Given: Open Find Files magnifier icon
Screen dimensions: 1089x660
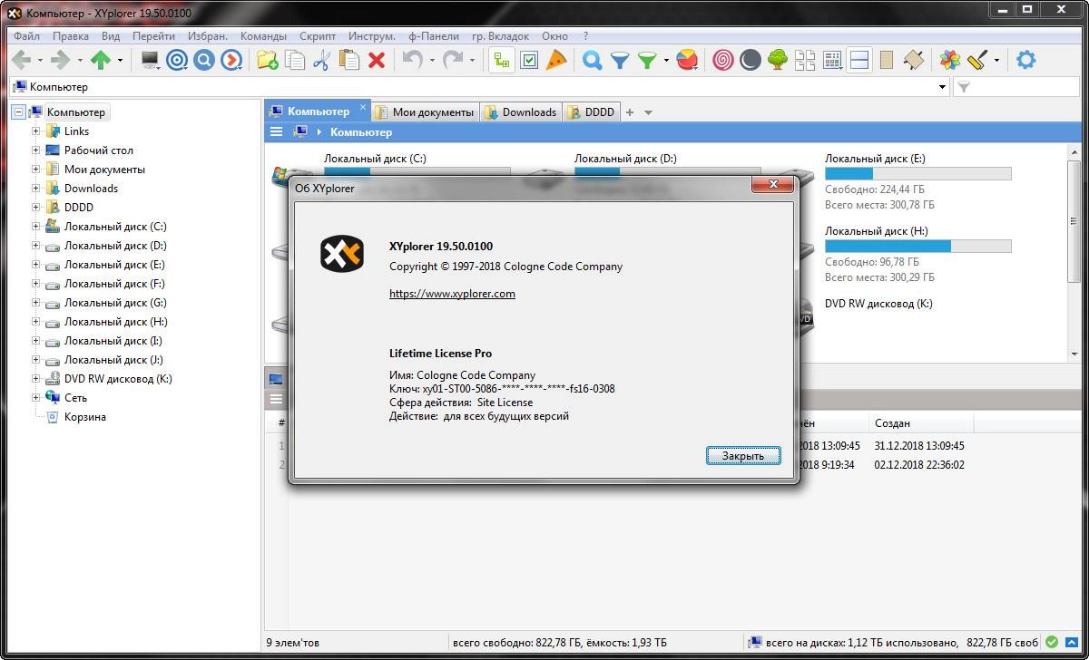Looking at the screenshot, I should [x=592, y=60].
